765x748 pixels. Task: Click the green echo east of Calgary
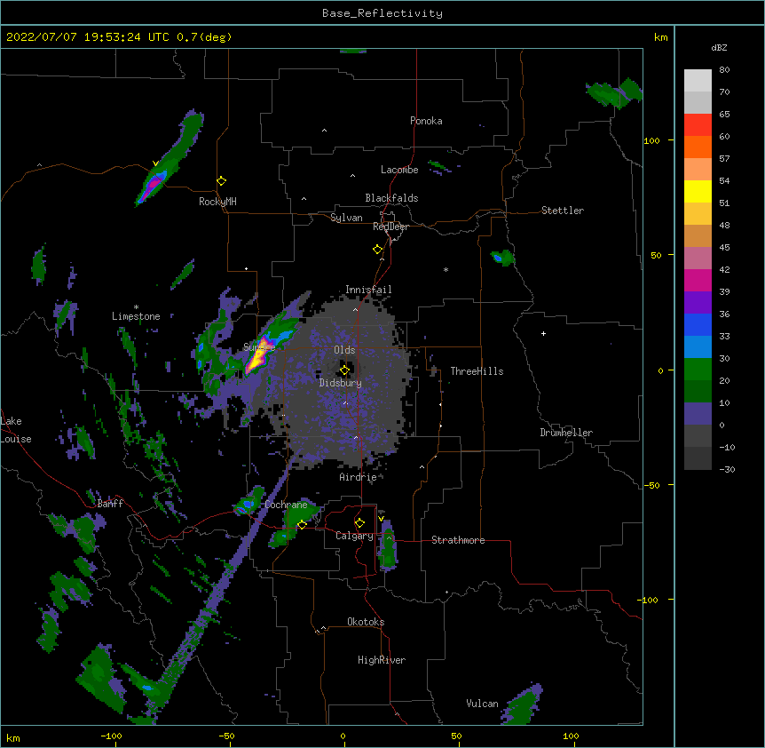coord(389,547)
